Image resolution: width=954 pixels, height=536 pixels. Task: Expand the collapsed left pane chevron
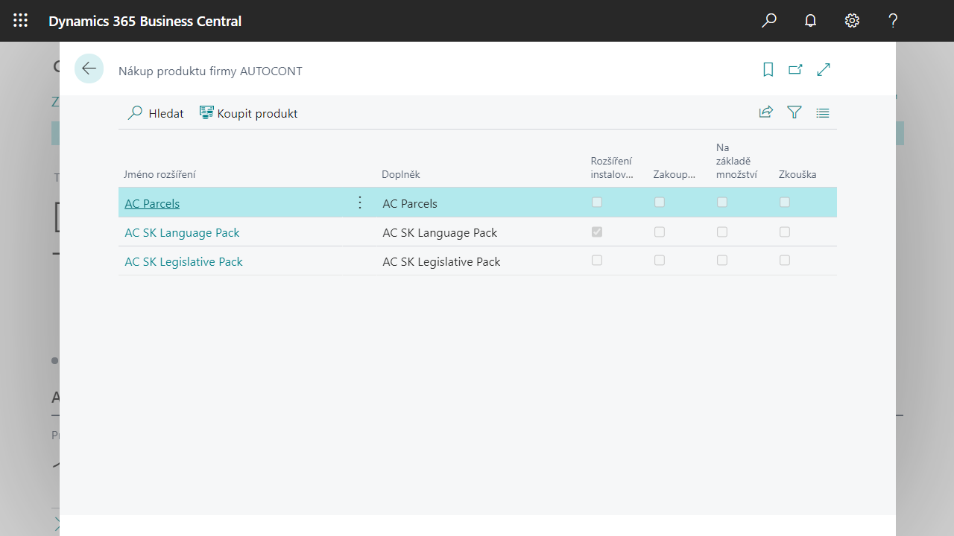[58, 523]
